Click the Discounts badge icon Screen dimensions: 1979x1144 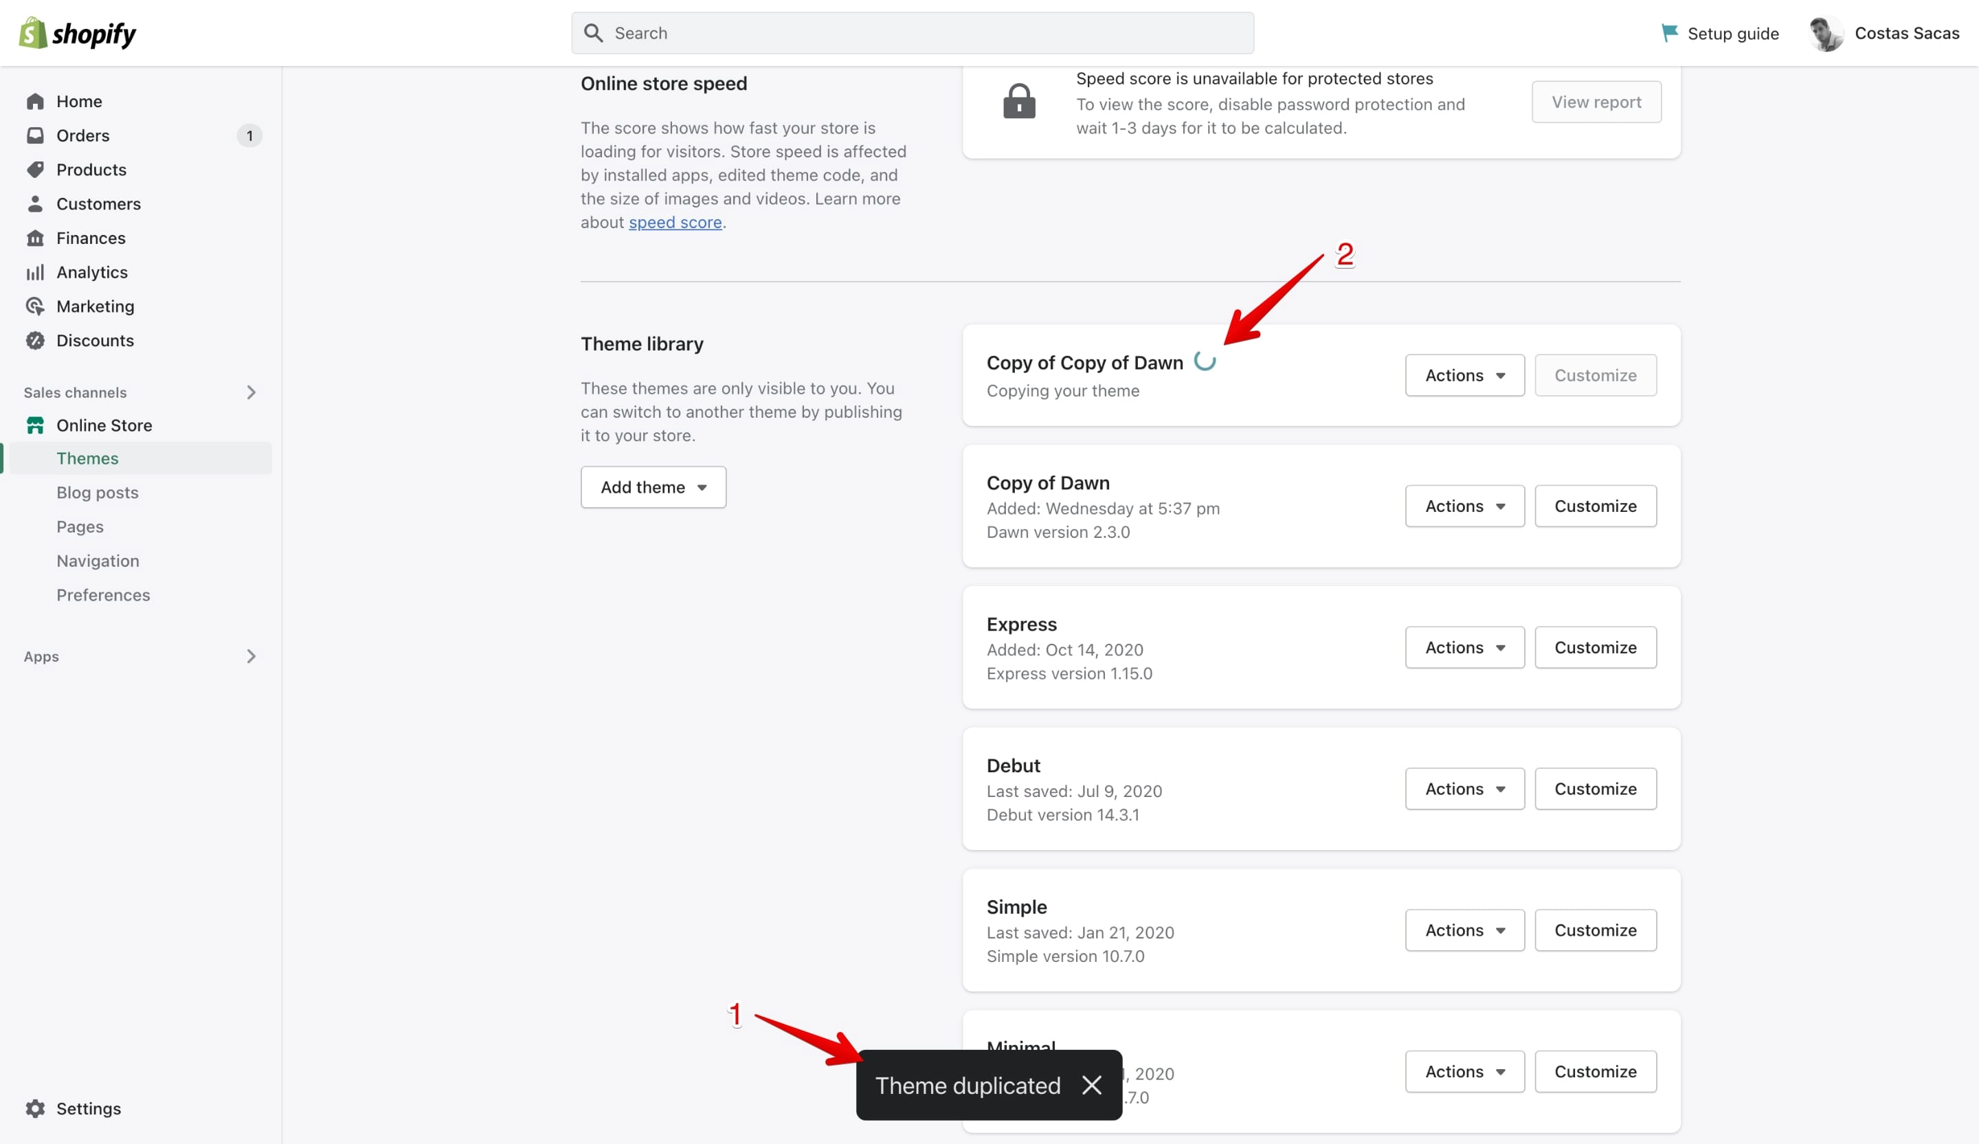coord(34,340)
